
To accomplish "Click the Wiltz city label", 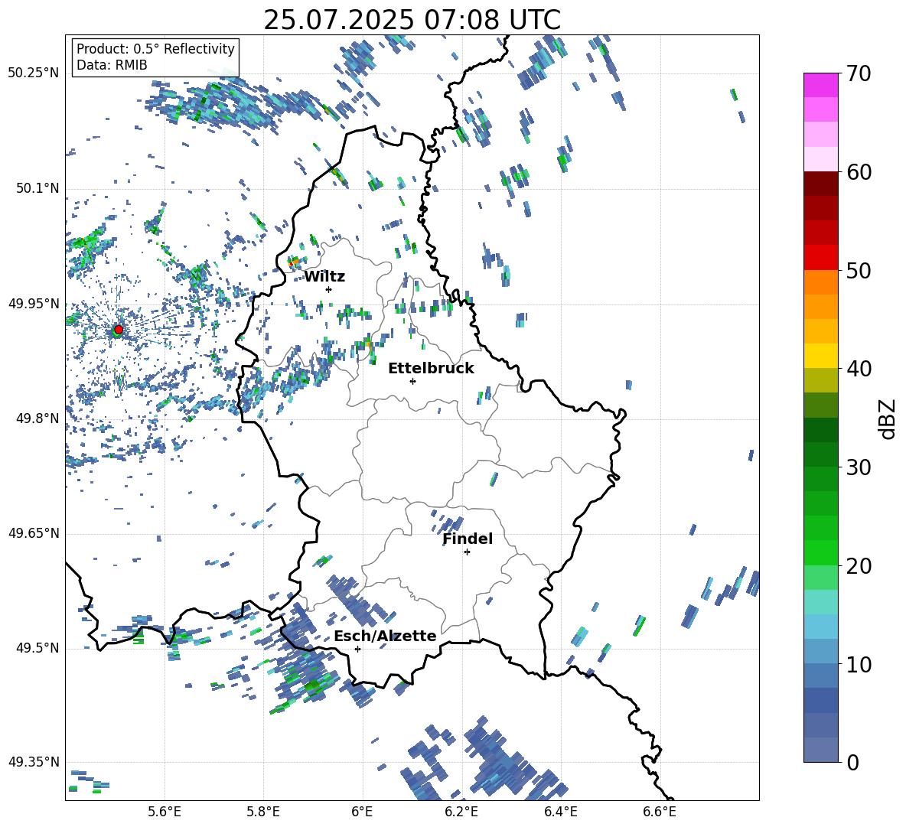I will pyautogui.click(x=324, y=277).
